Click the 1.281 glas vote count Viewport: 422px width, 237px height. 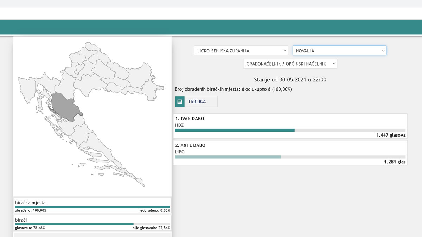click(395, 162)
